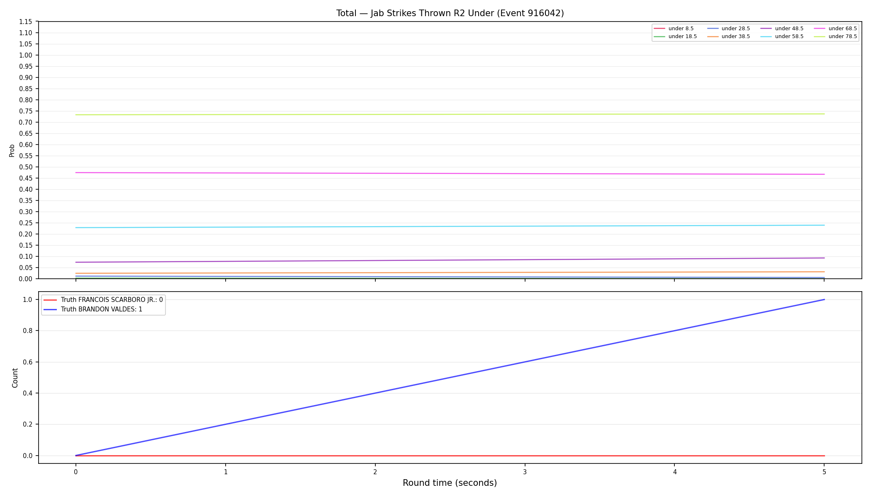Click the cyan under 58.5 probability line
Image resolution: width=871 pixels, height=497 pixels.
pos(450,227)
